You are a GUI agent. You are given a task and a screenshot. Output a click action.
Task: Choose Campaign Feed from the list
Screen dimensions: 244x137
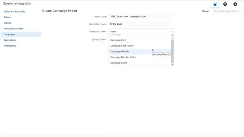coord(140,40)
